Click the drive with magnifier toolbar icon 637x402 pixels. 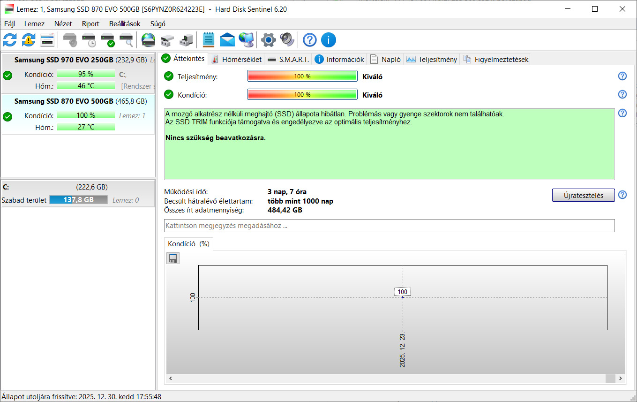pyautogui.click(x=127, y=40)
